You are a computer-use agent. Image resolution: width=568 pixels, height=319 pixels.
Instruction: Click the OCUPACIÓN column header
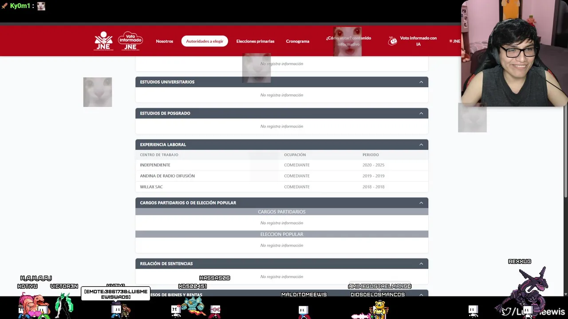tap(295, 155)
